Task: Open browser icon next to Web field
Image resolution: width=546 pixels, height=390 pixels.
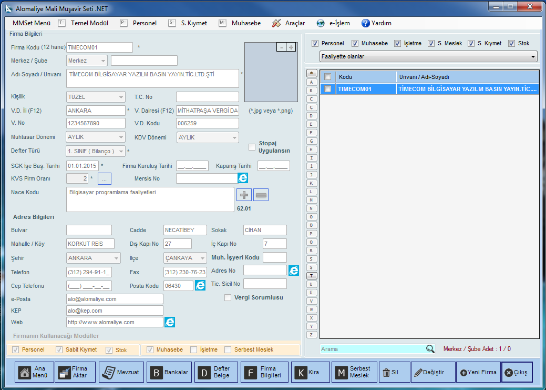Action: pos(170,322)
